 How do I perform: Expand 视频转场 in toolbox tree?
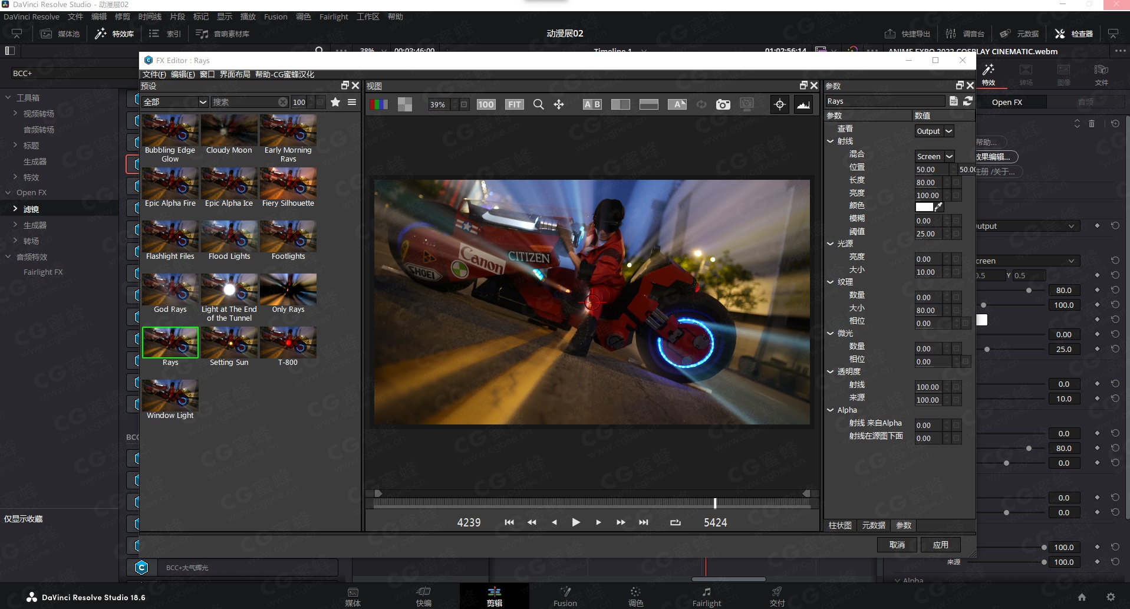(x=15, y=113)
